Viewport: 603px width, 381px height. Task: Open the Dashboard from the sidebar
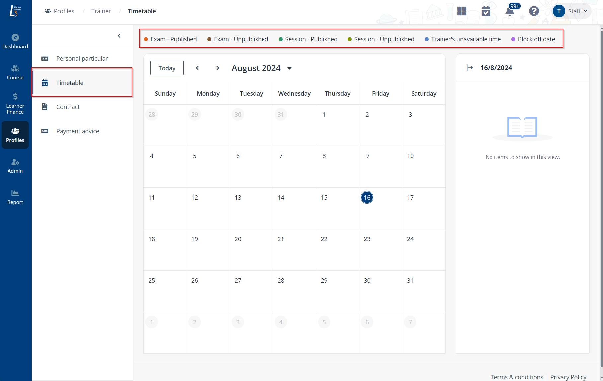coord(15,41)
